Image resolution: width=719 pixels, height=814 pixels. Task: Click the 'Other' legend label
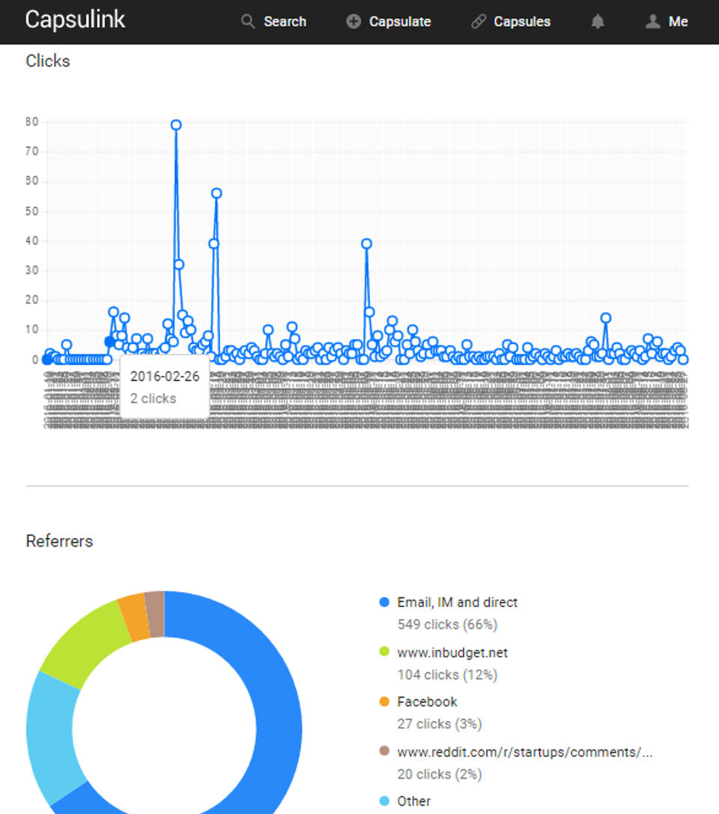tap(413, 801)
